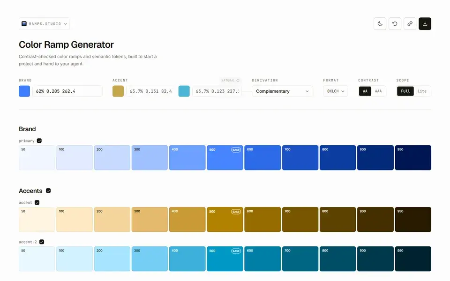Edit the Brand value field 62% 0.205 262.4
Screen dimensions: 450x281
pyautogui.click(x=67, y=91)
